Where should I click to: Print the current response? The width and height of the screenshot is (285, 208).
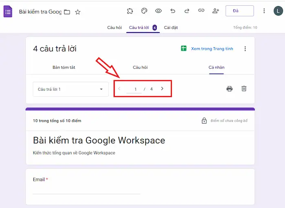coord(230,89)
